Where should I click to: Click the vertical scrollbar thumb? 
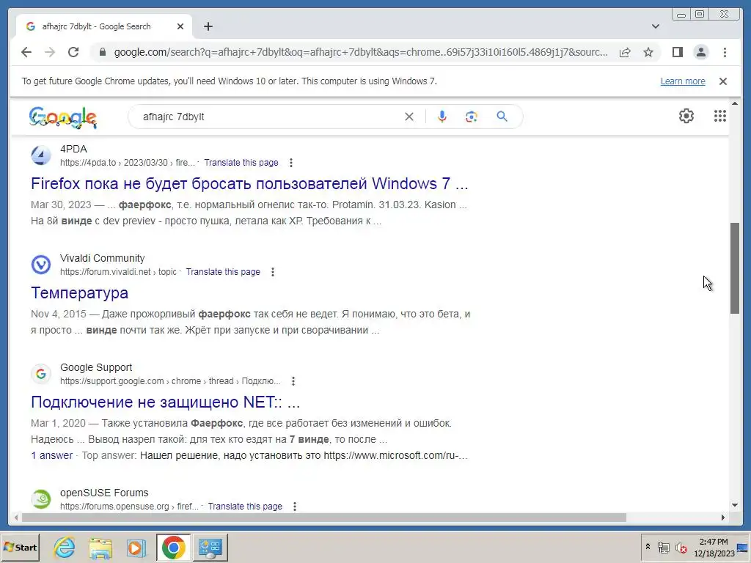coord(735,268)
